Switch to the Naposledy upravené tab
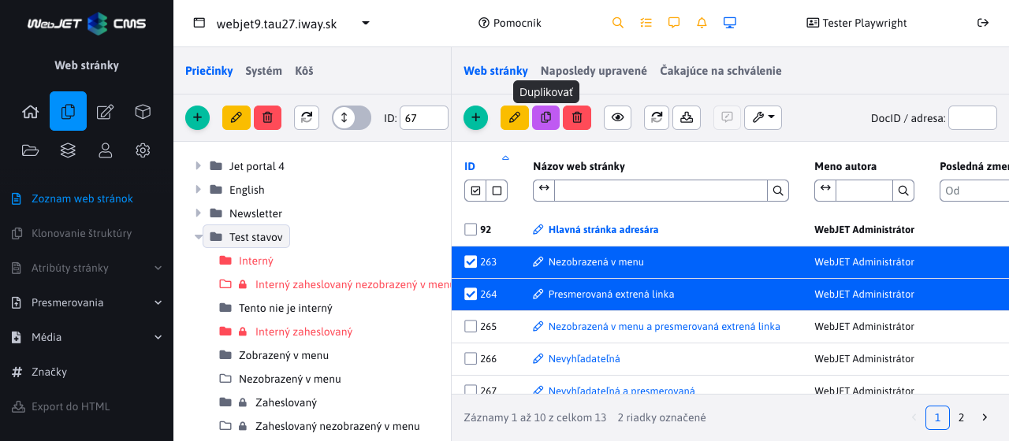Image resolution: width=1009 pixels, height=441 pixels. pos(594,71)
